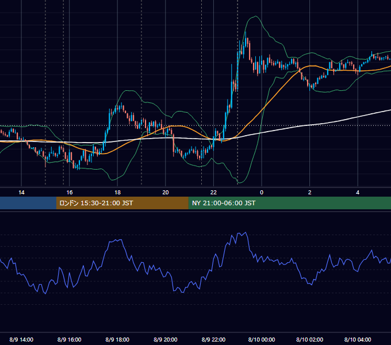Select the ロンドン 15:30-21:00 JST session band

(x=122, y=203)
